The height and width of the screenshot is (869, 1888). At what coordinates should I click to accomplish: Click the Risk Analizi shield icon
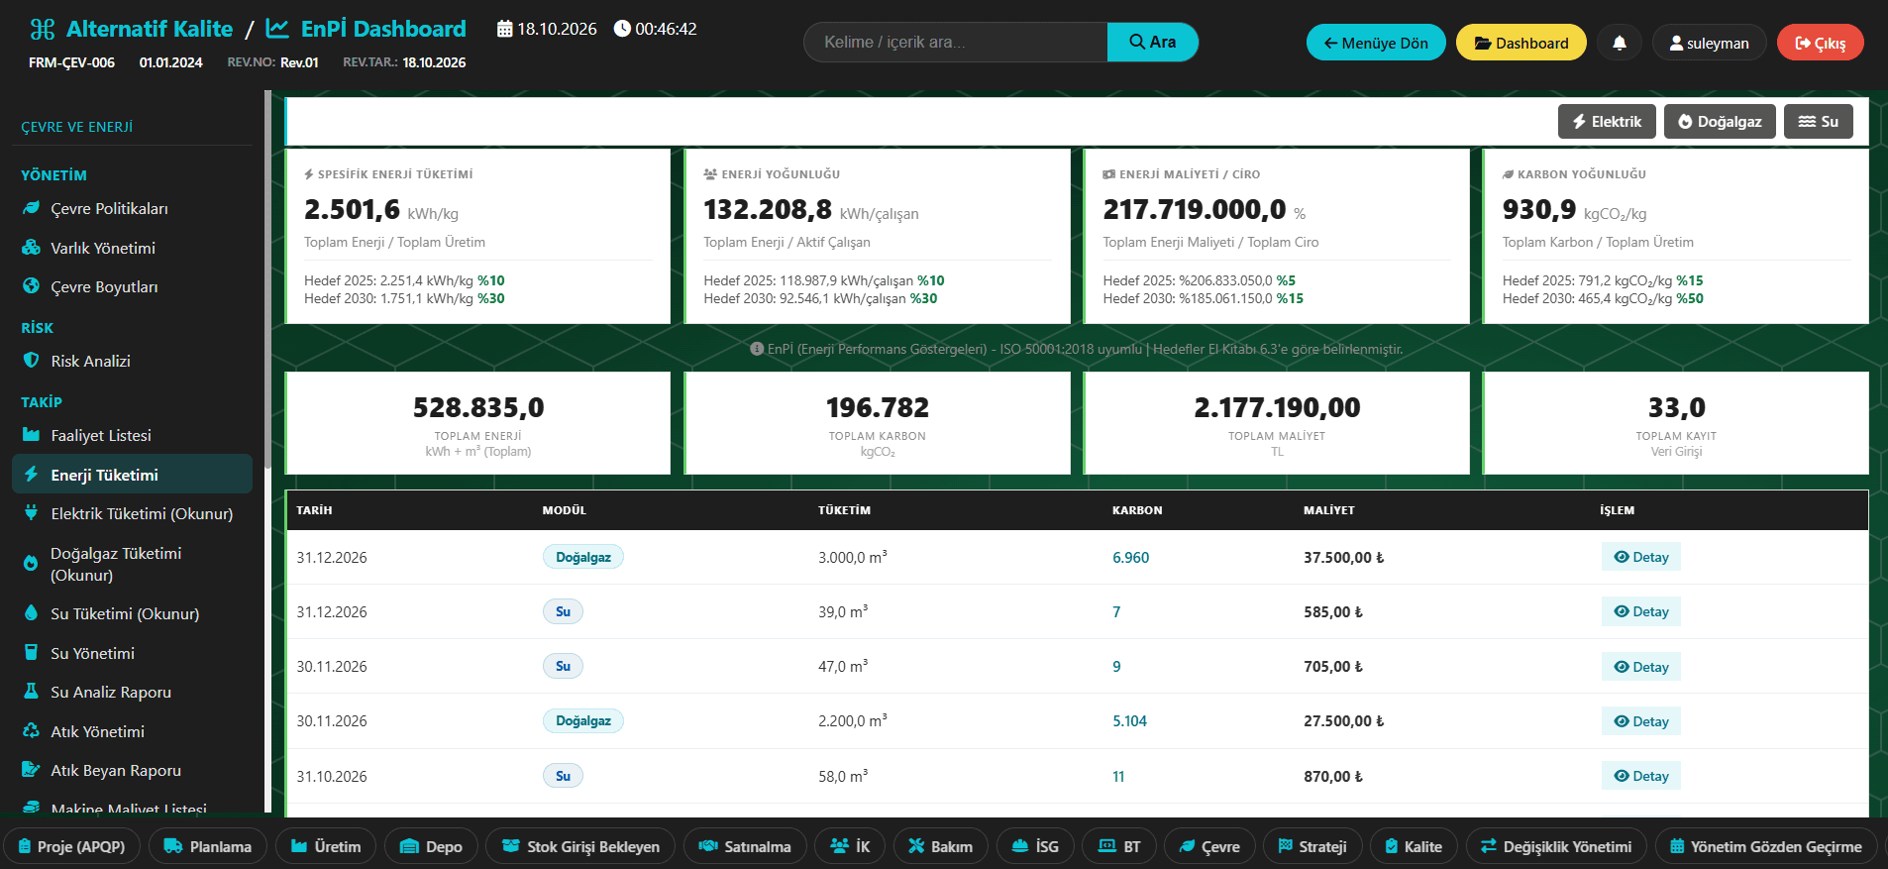[x=31, y=361]
